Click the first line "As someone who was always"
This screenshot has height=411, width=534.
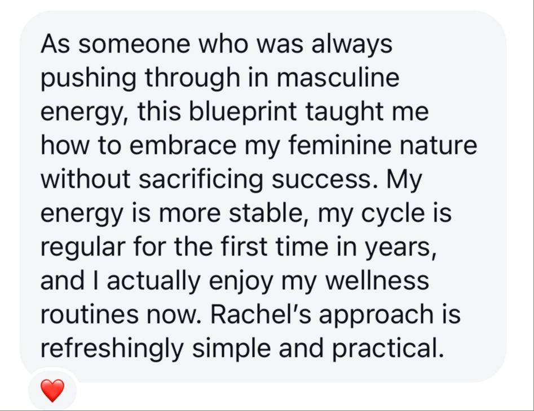pos(217,45)
